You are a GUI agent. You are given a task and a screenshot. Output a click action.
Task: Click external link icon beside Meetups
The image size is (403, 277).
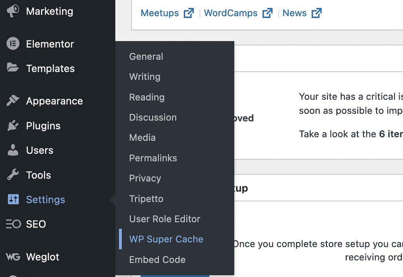tap(189, 13)
